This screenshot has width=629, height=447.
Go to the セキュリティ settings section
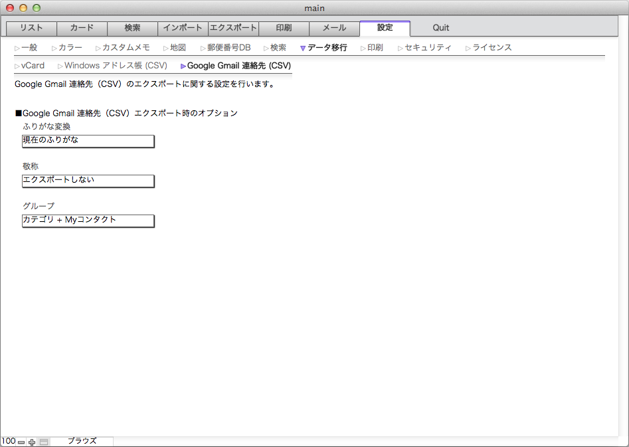[x=427, y=48]
